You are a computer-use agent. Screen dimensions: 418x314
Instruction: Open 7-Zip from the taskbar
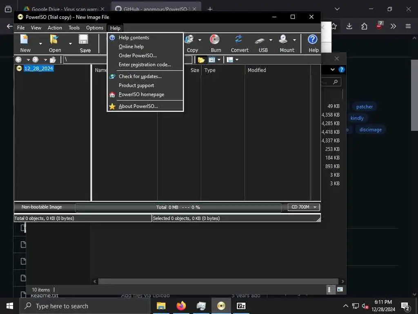(241, 306)
